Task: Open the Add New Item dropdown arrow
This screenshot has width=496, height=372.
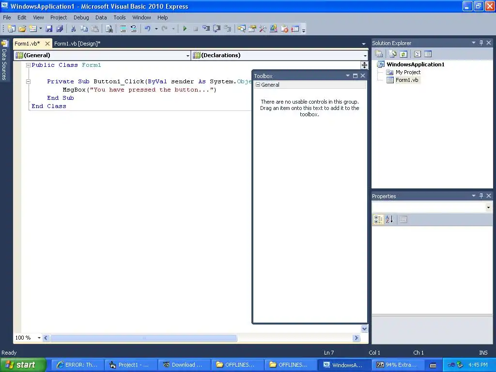Action: point(41,29)
